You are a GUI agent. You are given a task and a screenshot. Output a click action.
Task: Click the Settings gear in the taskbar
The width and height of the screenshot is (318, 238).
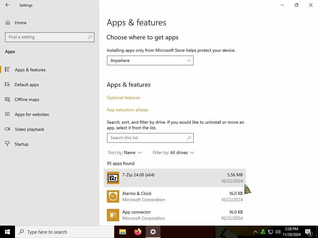pyautogui.click(x=153, y=232)
